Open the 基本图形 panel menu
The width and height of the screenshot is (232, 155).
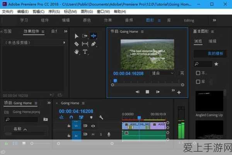212,32
